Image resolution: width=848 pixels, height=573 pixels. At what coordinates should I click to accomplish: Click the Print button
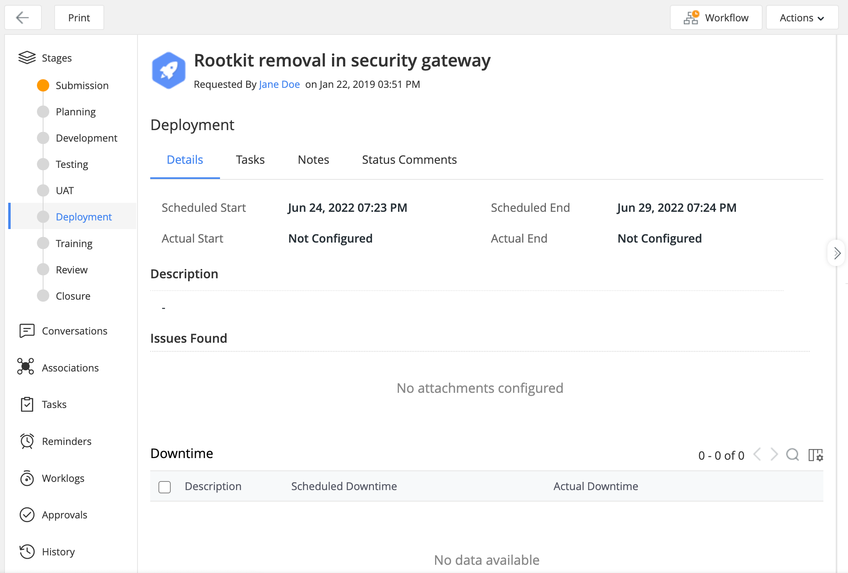[79, 18]
